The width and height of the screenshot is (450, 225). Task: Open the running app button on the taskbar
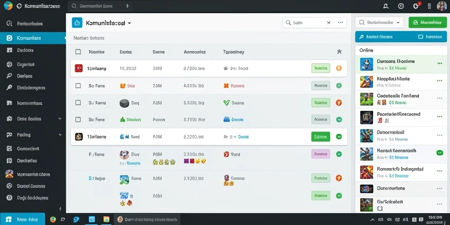(x=147, y=219)
